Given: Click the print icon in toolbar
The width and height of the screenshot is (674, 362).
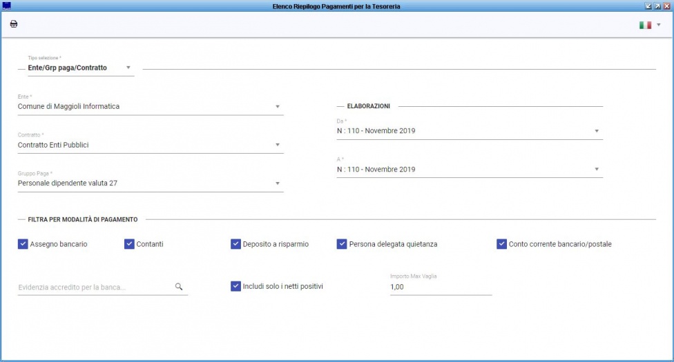Looking at the screenshot, I should (14, 24).
